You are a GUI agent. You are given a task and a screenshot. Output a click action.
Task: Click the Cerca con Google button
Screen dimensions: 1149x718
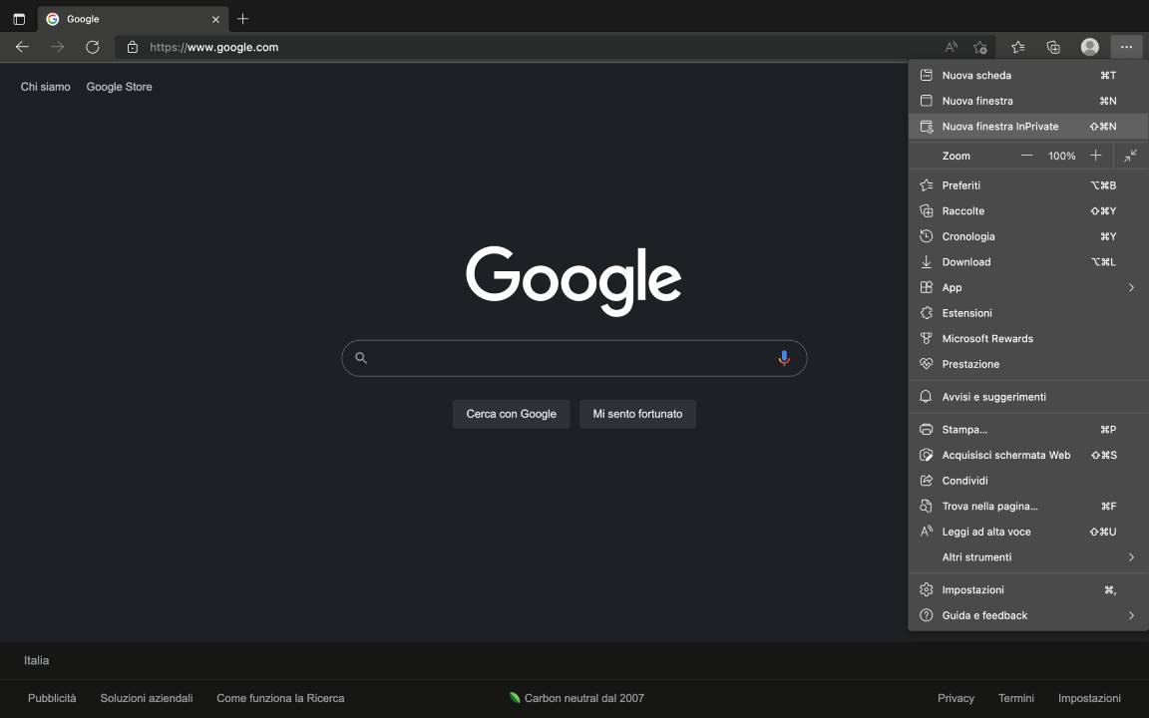511,414
